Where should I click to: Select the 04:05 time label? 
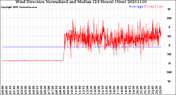(30, 90)
